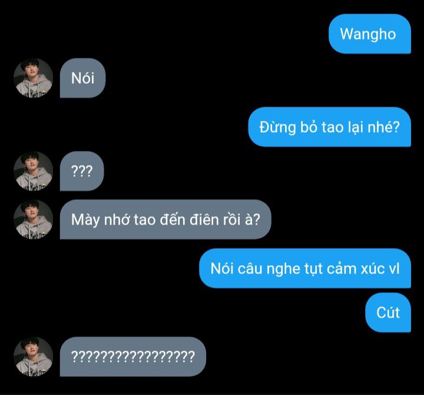Tap the avatar next to the '???' message
Viewport: 424px width, 395px height.
point(33,171)
